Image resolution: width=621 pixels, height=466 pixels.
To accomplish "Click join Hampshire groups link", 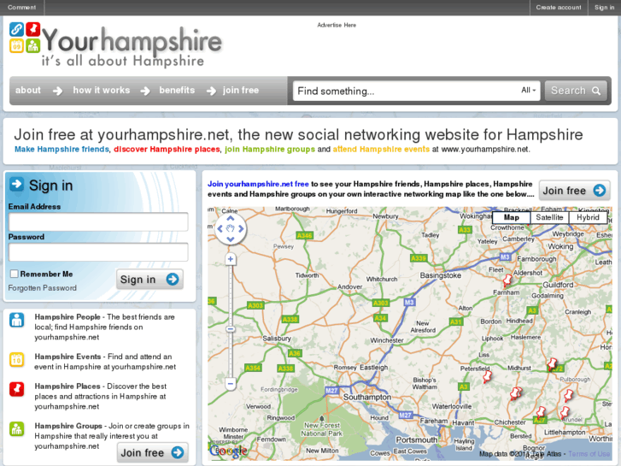I will [x=270, y=150].
